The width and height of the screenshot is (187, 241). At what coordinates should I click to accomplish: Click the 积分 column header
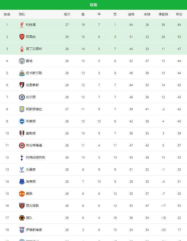pos(179,14)
